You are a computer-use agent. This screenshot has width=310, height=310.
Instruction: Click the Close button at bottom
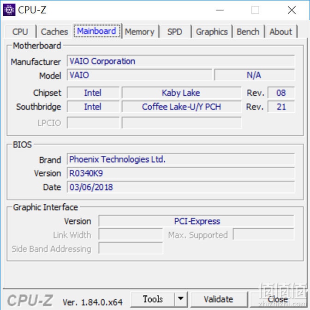[278, 299]
